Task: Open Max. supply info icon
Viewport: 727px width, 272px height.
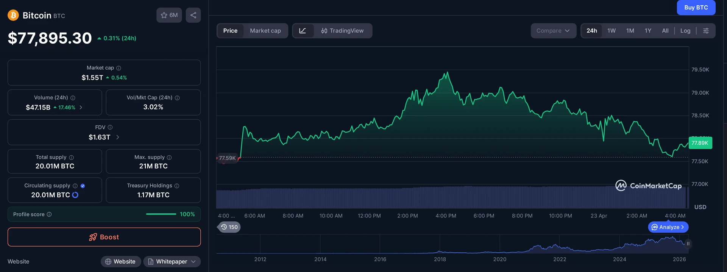Action: coord(169,157)
